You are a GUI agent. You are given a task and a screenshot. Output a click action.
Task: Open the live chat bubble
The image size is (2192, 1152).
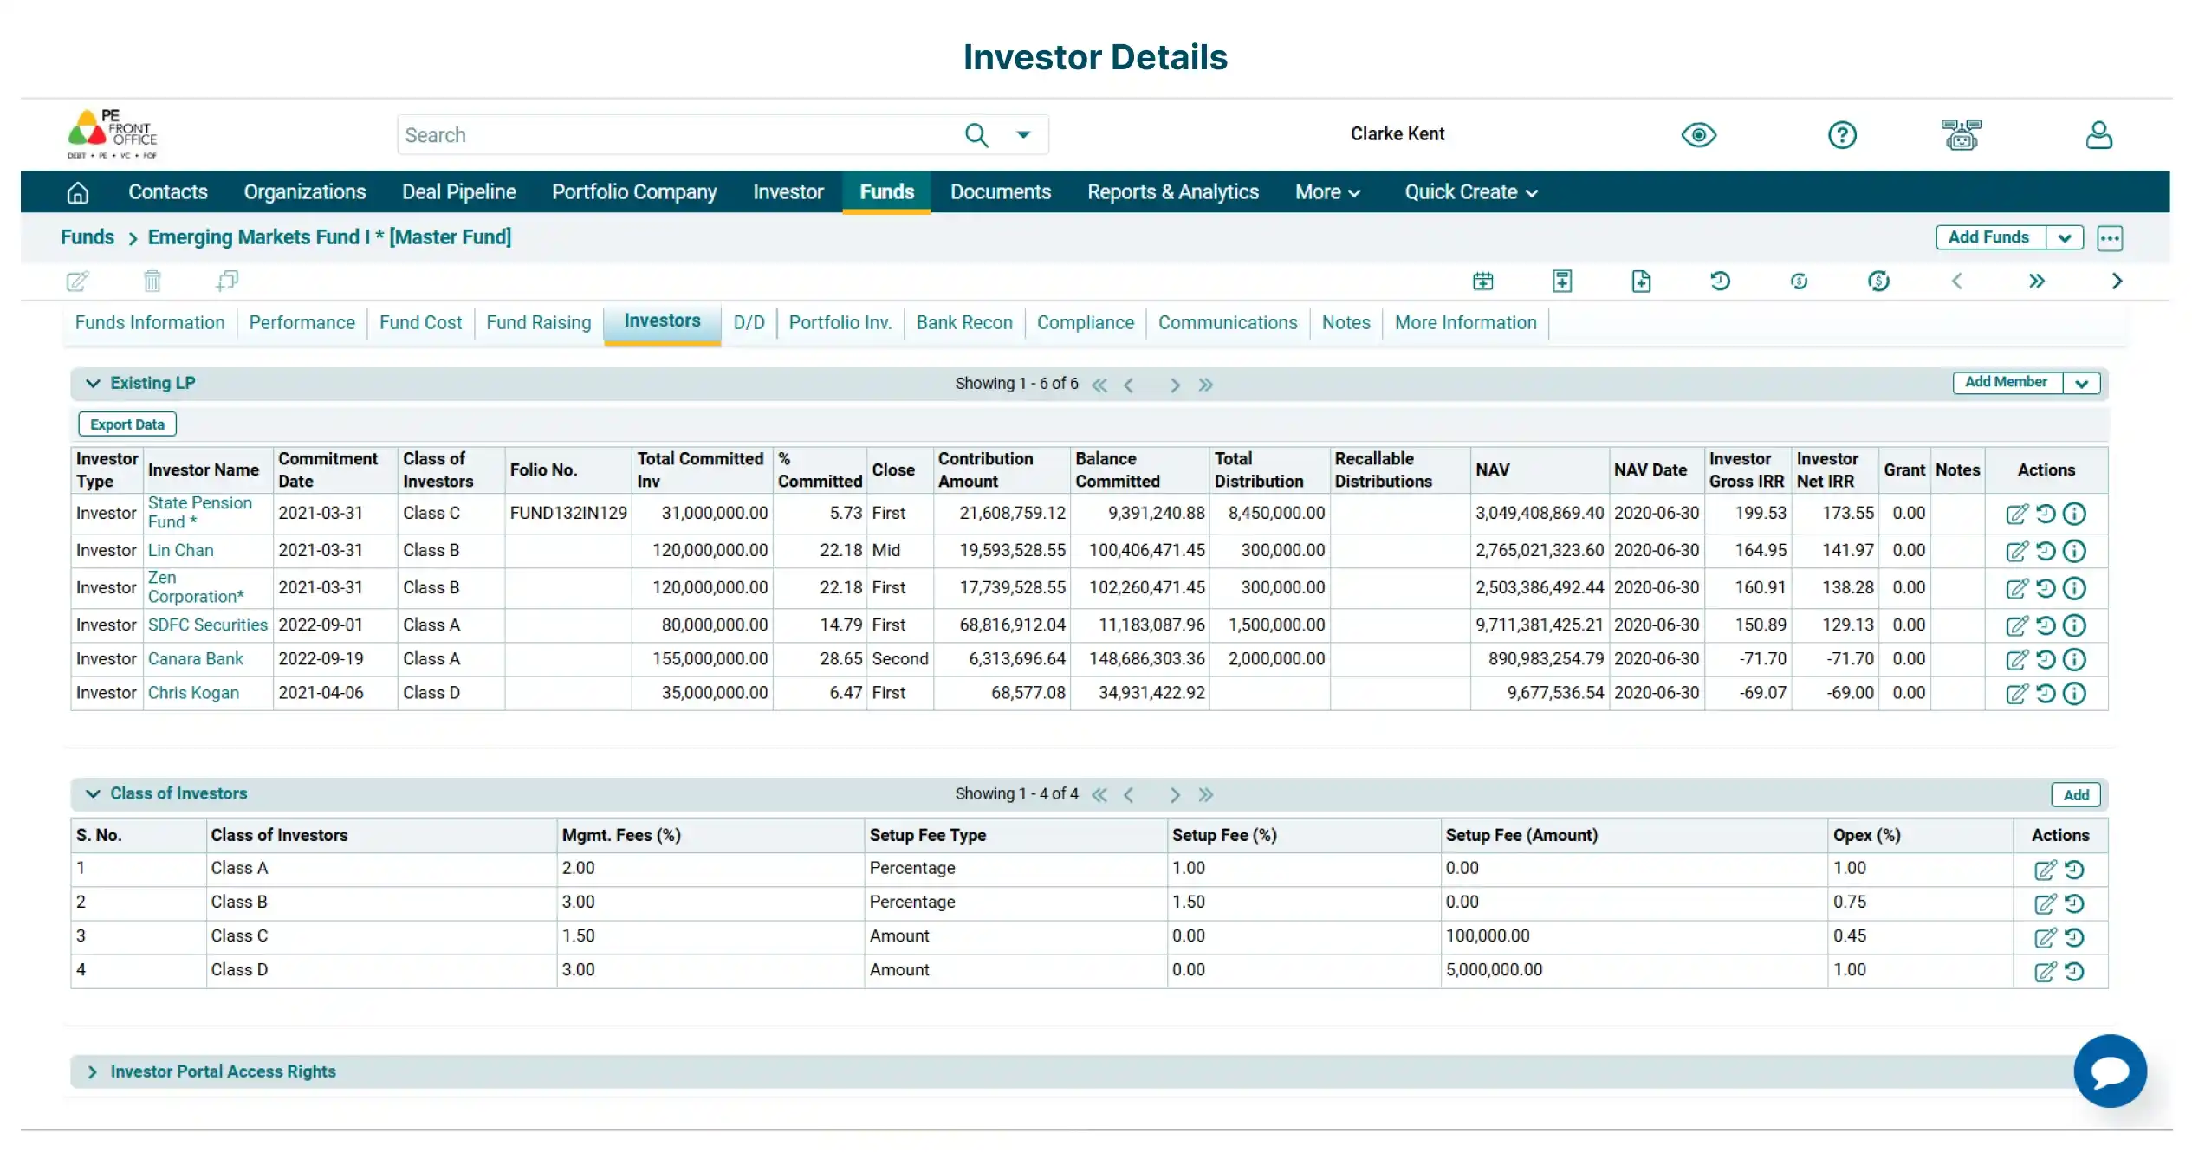2110,1071
